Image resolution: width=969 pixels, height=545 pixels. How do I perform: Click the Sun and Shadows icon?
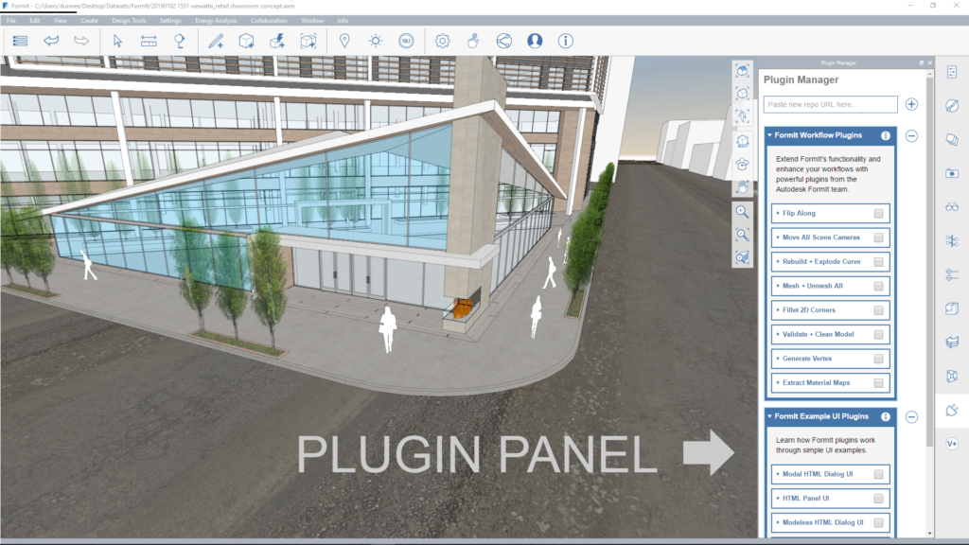pos(375,41)
